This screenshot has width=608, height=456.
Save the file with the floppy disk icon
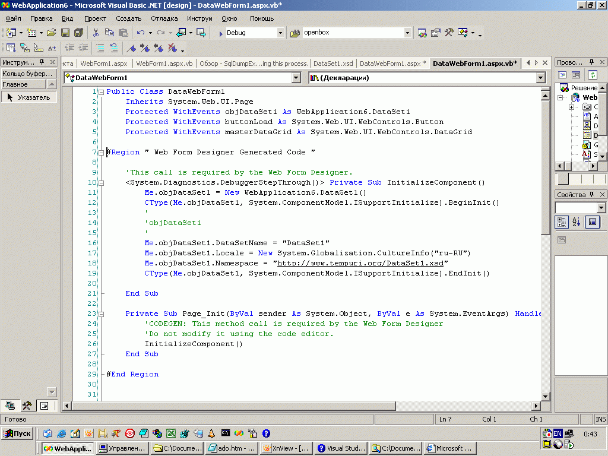[x=65, y=33]
